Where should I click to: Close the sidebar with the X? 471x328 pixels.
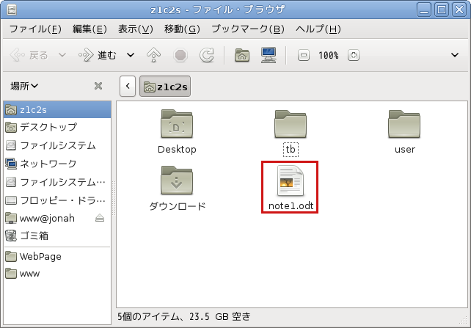click(98, 87)
